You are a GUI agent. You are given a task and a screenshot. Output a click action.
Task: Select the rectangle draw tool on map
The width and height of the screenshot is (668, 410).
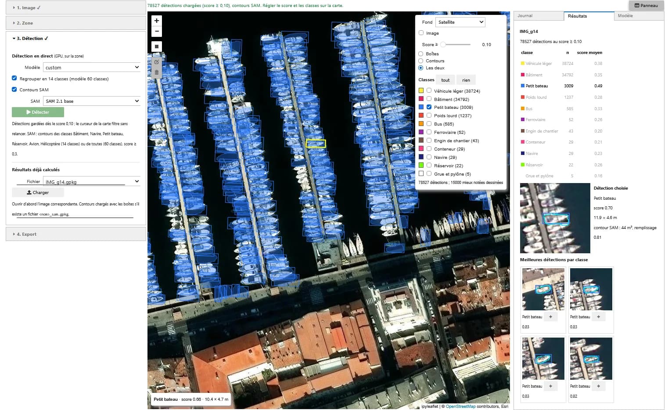point(157,47)
